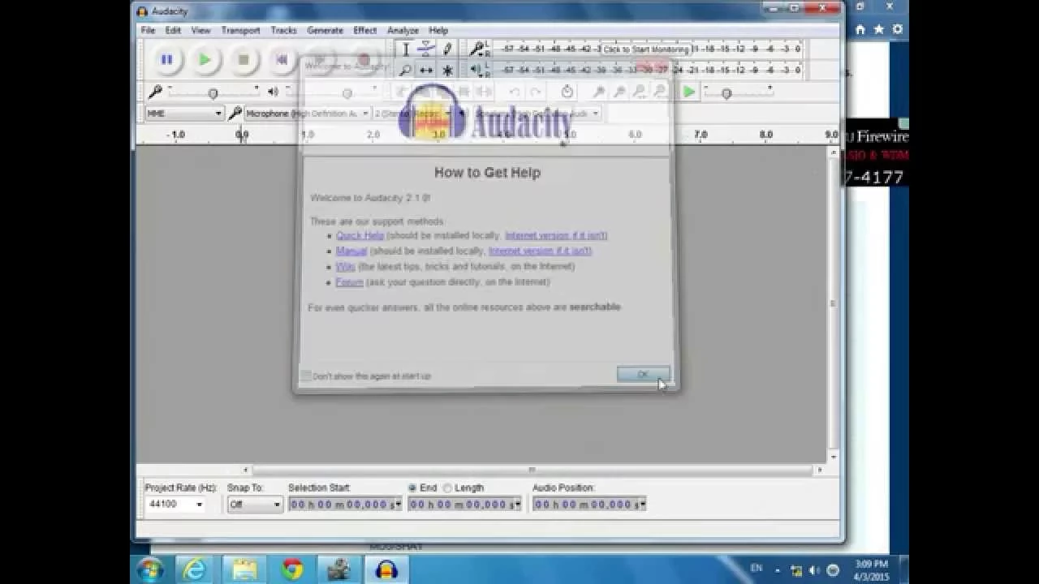Click the horizontal scrollbar under the track area
This screenshot has height=584, width=1039.
tap(532, 470)
